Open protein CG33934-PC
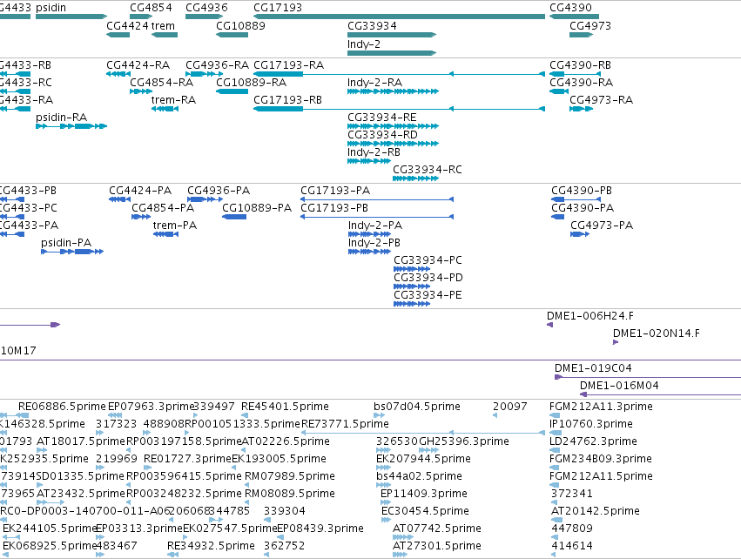The height and width of the screenshot is (559, 741). pyautogui.click(x=428, y=261)
